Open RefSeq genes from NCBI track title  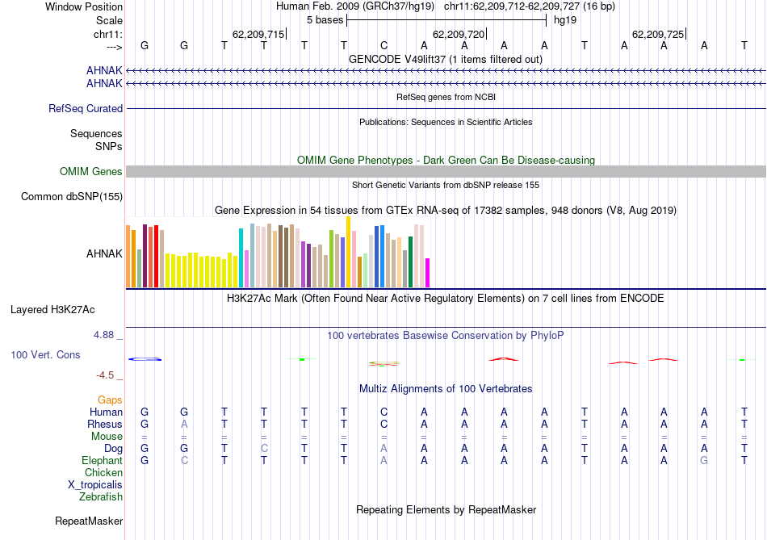click(446, 97)
